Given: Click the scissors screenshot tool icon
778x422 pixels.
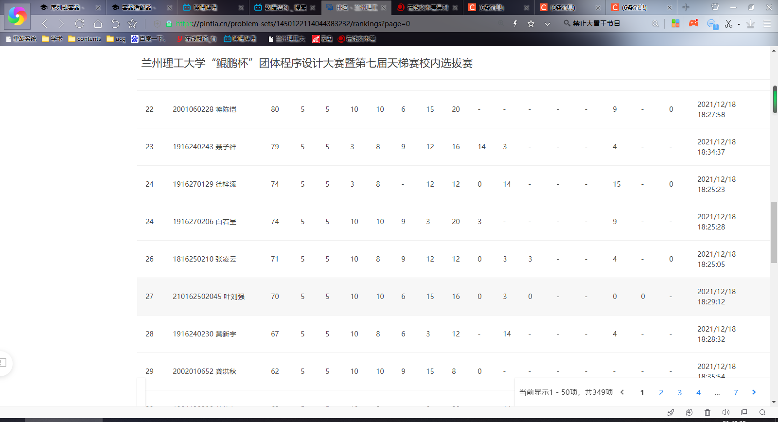Looking at the screenshot, I should pyautogui.click(x=728, y=23).
